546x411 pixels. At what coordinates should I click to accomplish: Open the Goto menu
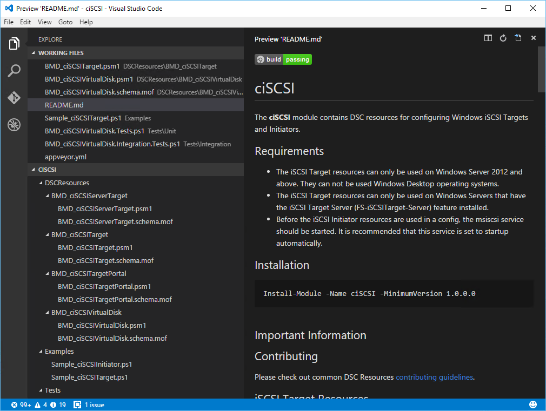tap(65, 22)
